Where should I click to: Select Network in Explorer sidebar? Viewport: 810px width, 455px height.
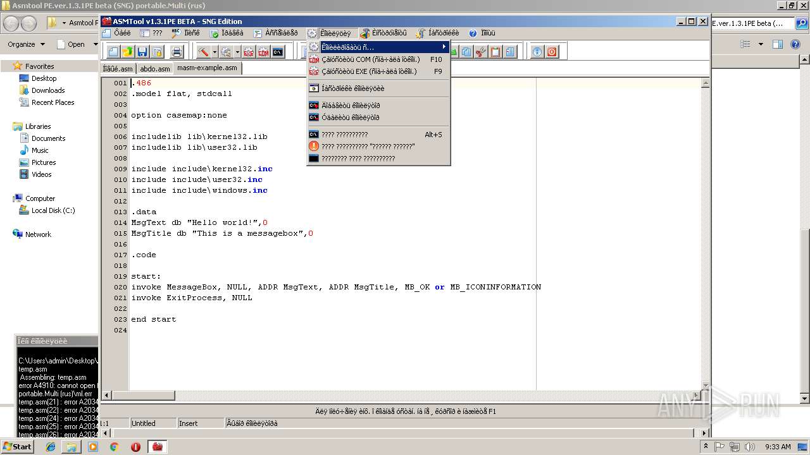(x=38, y=234)
